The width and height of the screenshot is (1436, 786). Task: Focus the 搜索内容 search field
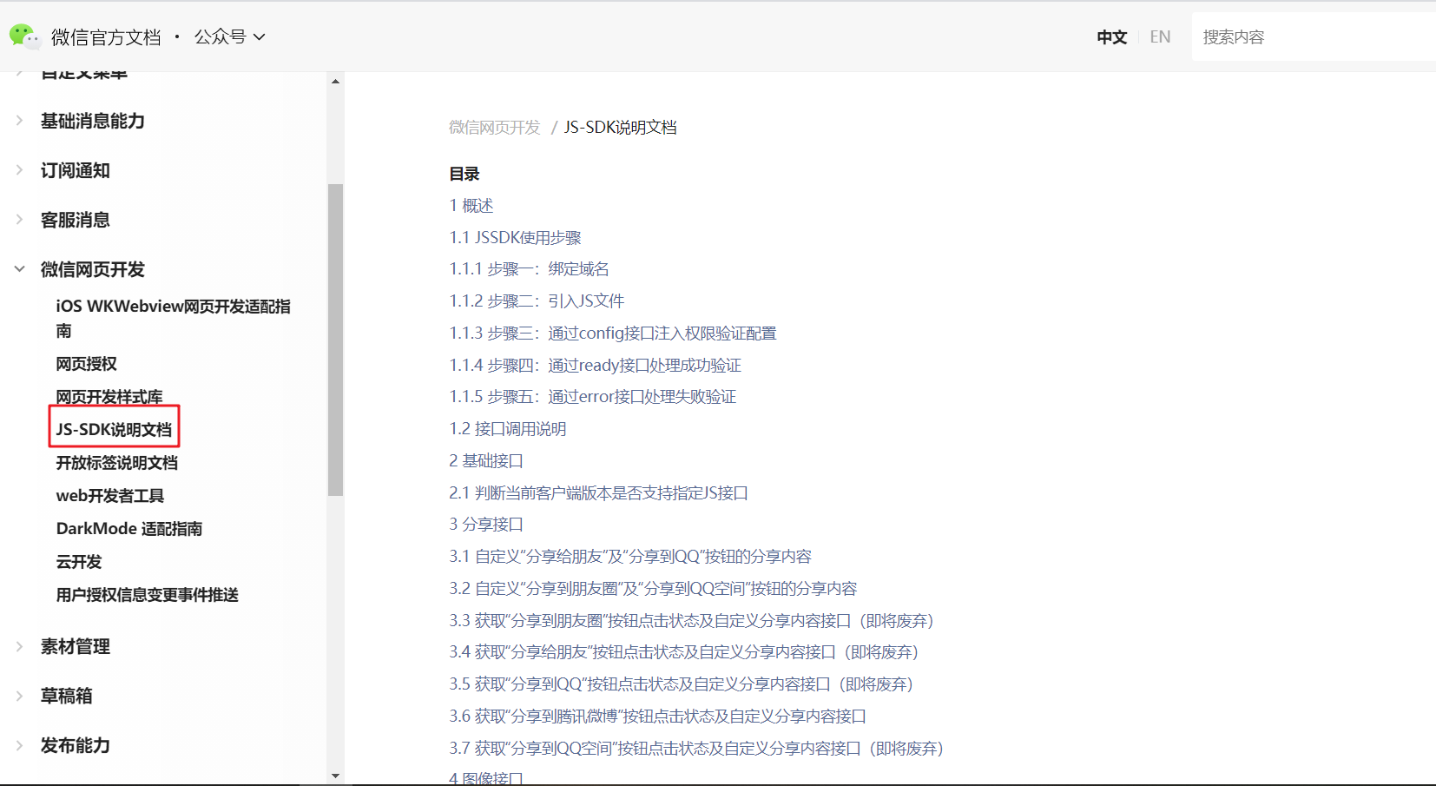(x=1314, y=36)
